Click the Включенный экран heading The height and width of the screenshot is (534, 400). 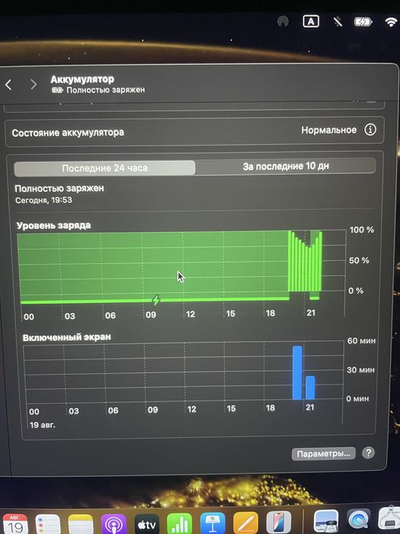(x=67, y=337)
